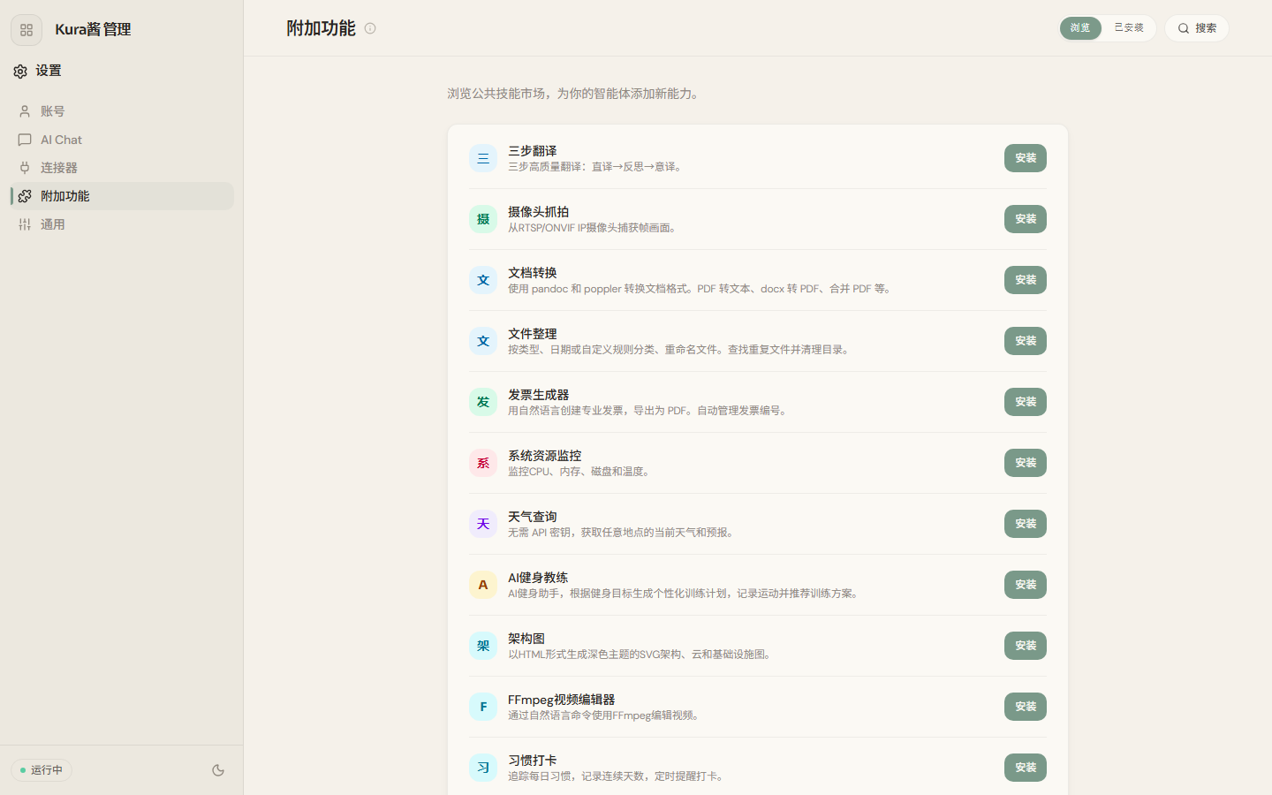Install the FFmpeg视频编辑器 skill

(x=1026, y=707)
